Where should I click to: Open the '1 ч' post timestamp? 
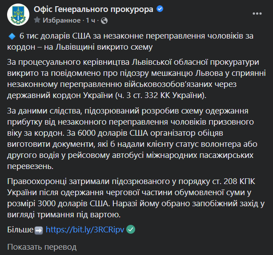(x=91, y=20)
